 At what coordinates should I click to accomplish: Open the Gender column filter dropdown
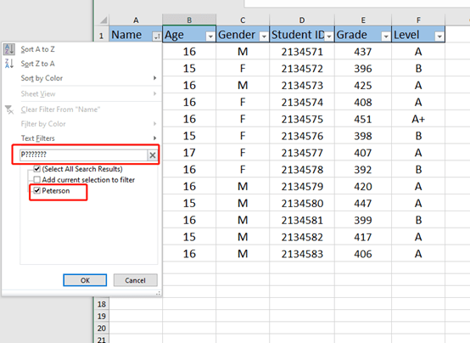coord(264,37)
